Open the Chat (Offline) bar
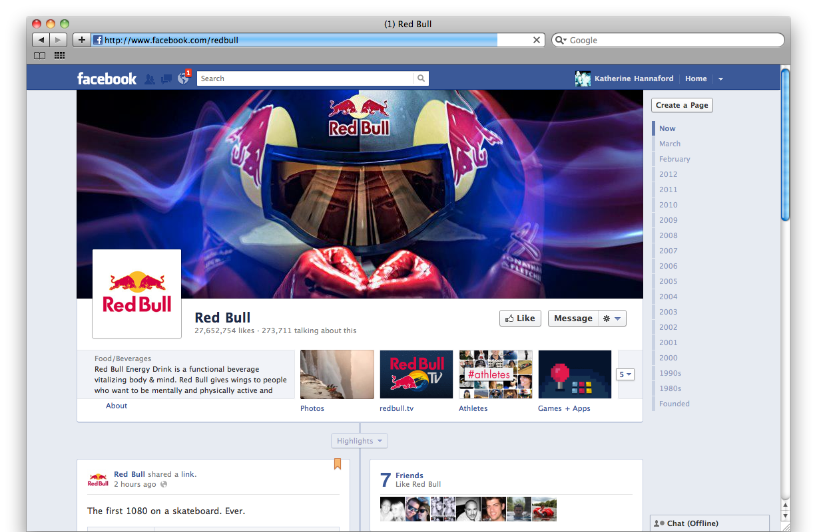The height and width of the screenshot is (532, 817). click(710, 523)
